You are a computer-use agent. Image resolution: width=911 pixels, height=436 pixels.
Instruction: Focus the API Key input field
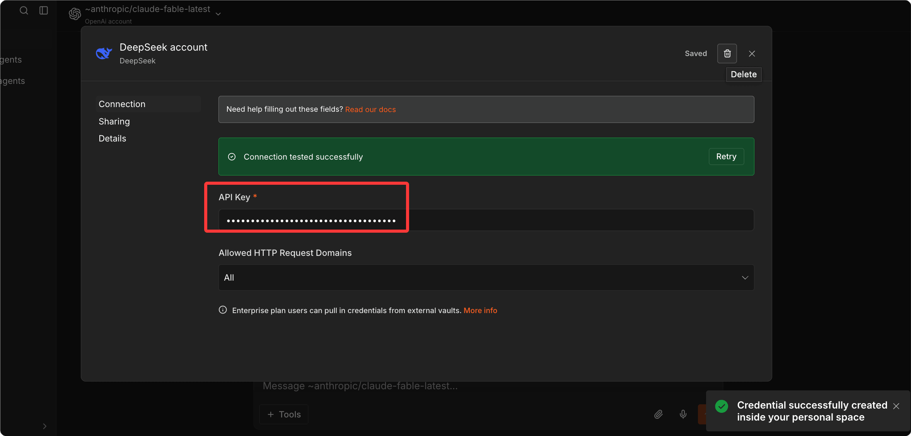(486, 220)
